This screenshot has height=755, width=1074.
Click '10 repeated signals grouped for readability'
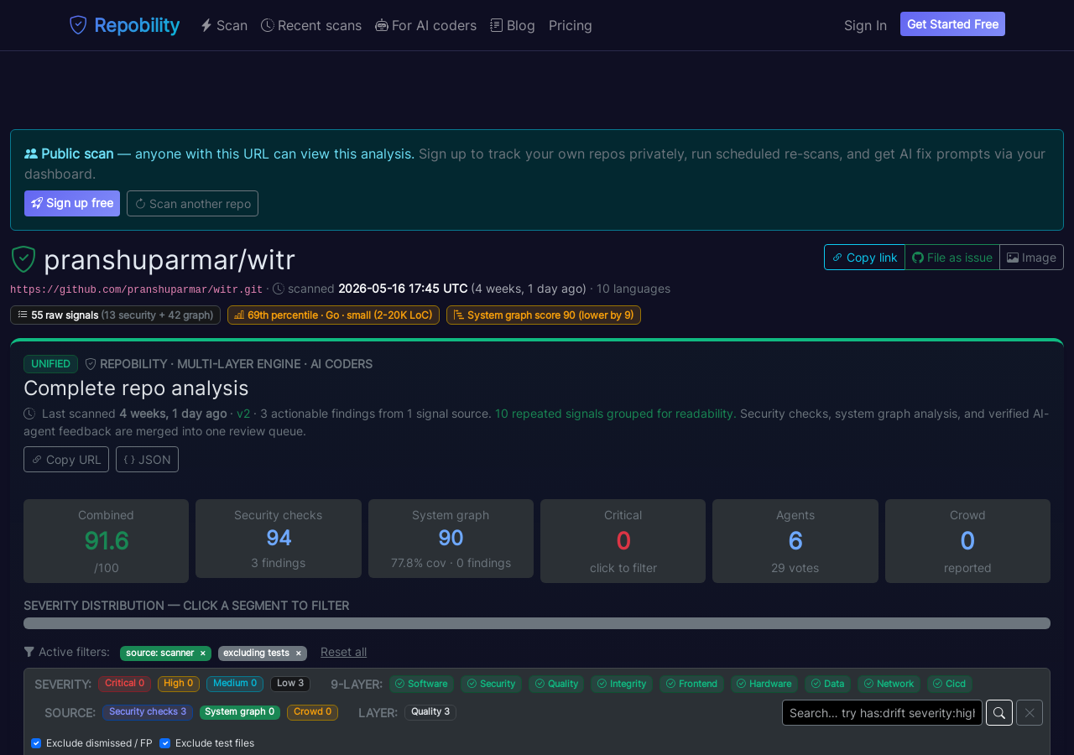pyautogui.click(x=615, y=414)
